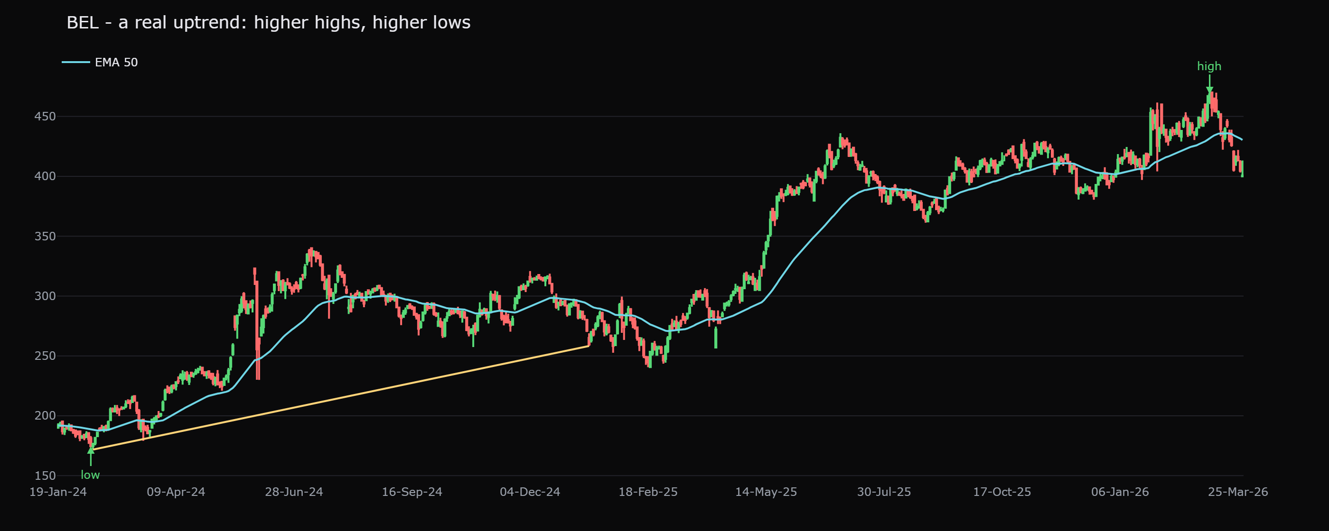Click the 300 y-axis label

pyautogui.click(x=45, y=296)
